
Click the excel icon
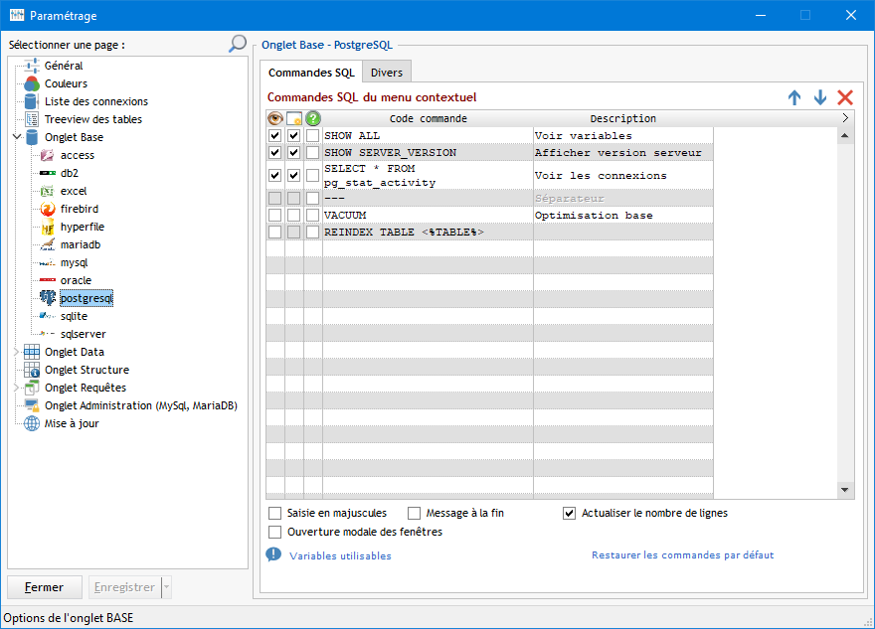(x=48, y=191)
